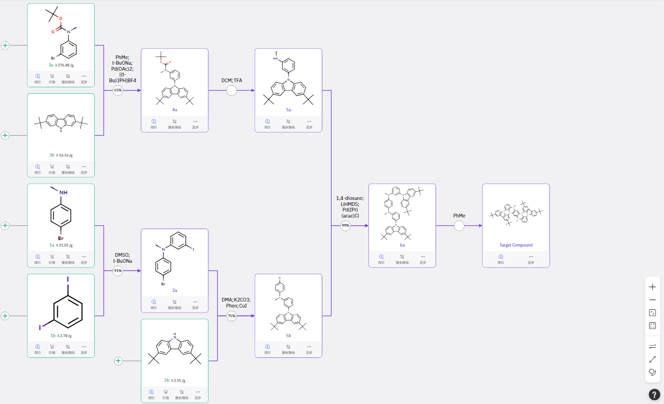Click the line connector style icon
The height and width of the screenshot is (404, 664).
click(x=652, y=359)
